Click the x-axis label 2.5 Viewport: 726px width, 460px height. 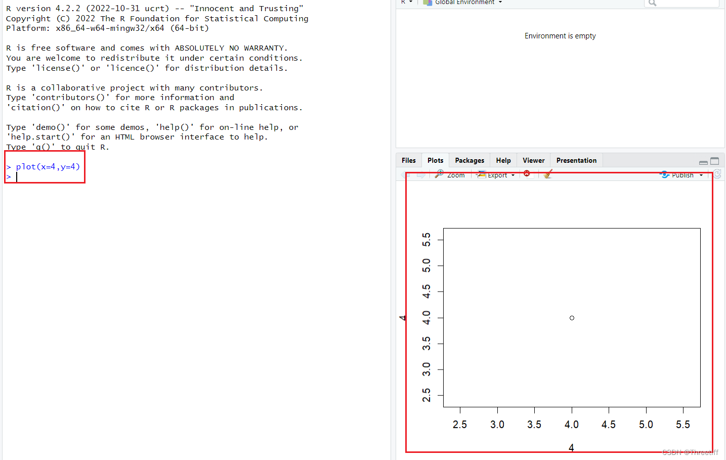click(460, 425)
